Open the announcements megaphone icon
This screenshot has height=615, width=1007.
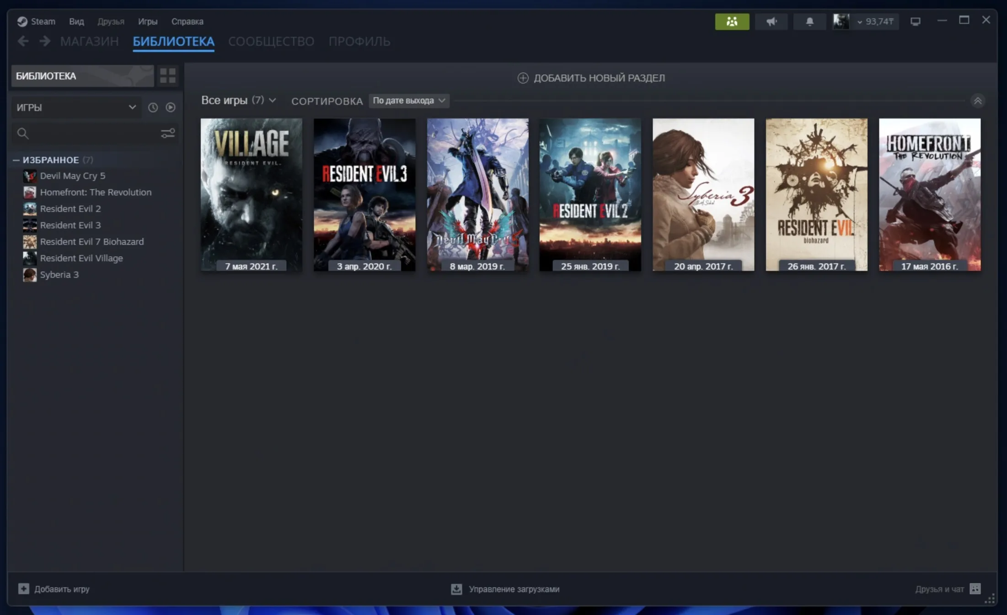coord(771,22)
